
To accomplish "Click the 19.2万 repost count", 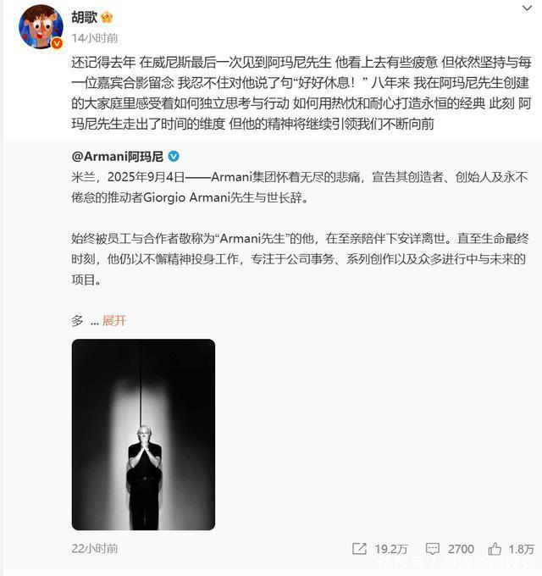I will point(391,549).
